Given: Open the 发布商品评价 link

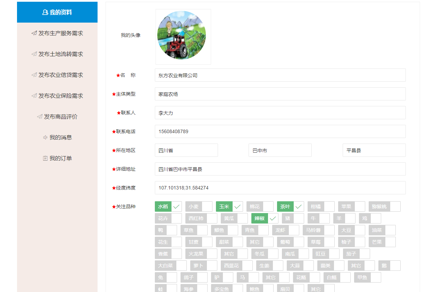Looking at the screenshot, I should pyautogui.click(x=60, y=117).
